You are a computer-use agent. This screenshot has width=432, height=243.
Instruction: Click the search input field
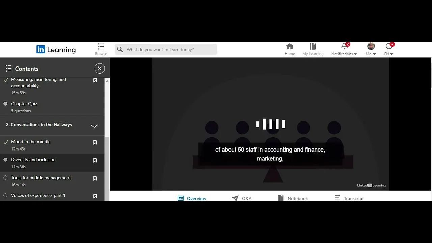(x=166, y=50)
